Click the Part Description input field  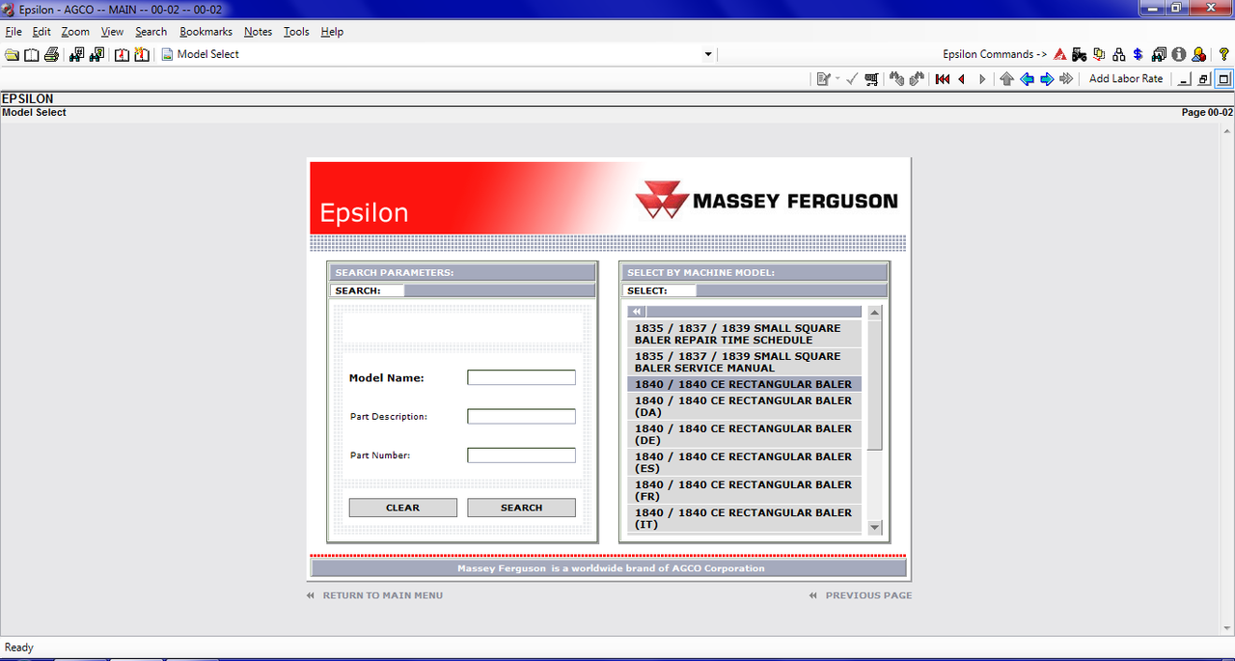coord(522,417)
